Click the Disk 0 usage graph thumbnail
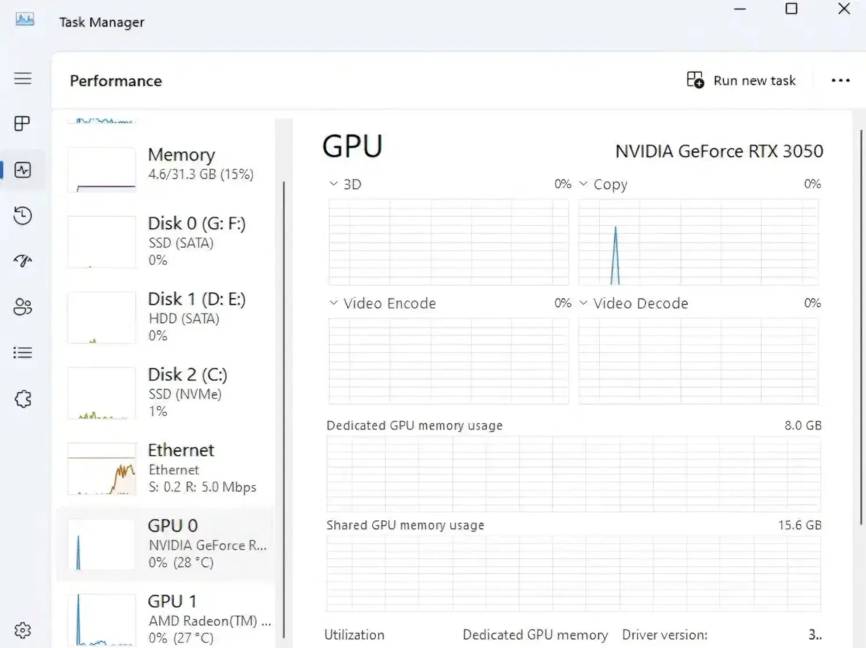This screenshot has height=648, width=866. click(x=102, y=242)
